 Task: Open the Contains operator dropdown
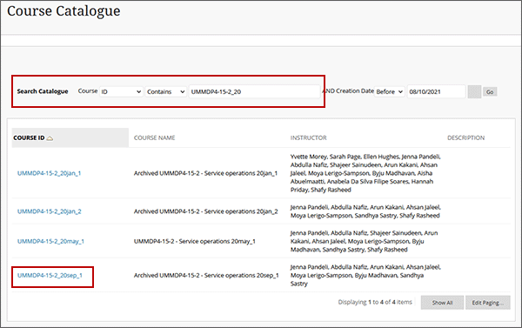(166, 91)
